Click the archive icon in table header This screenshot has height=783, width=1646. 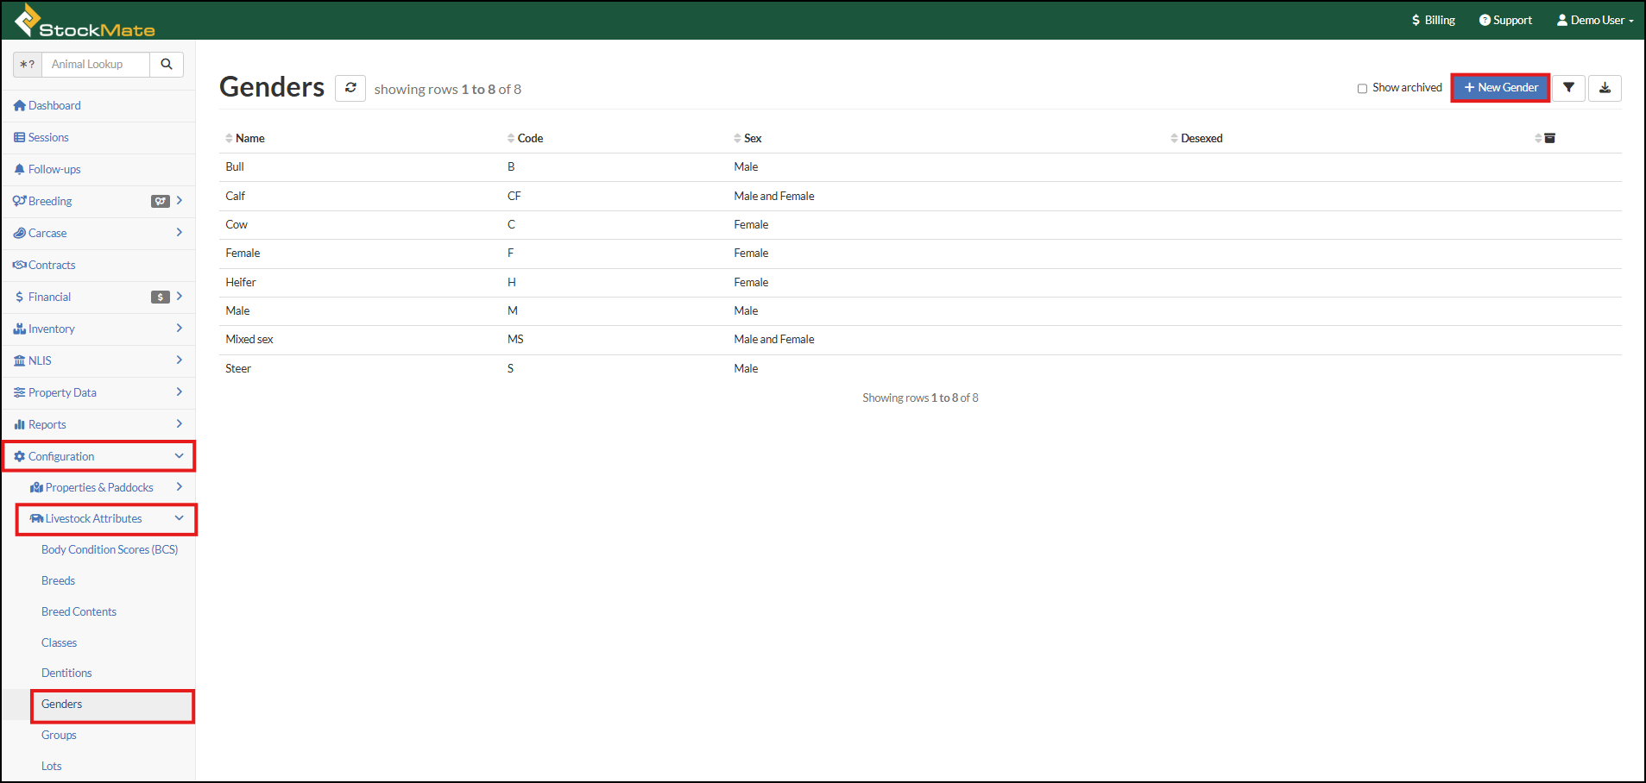1549,138
